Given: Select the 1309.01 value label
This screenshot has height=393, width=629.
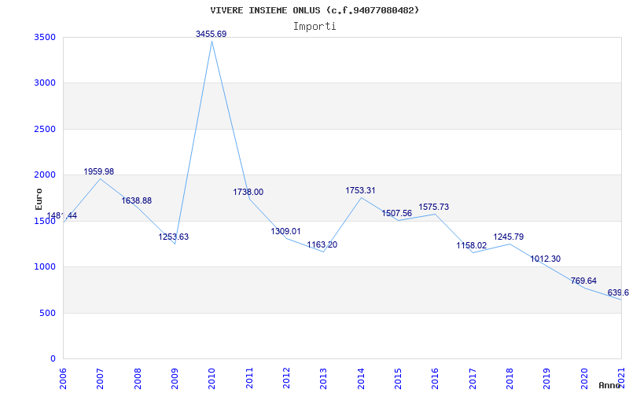Looking at the screenshot, I should point(285,231).
